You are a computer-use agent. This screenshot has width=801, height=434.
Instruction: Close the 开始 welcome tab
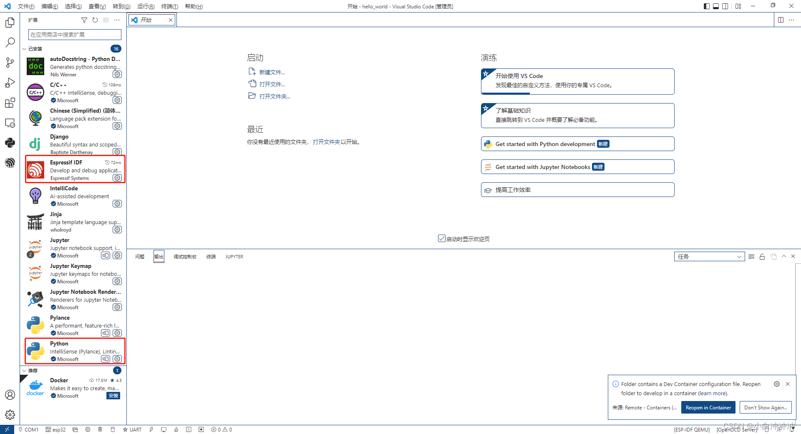point(171,20)
